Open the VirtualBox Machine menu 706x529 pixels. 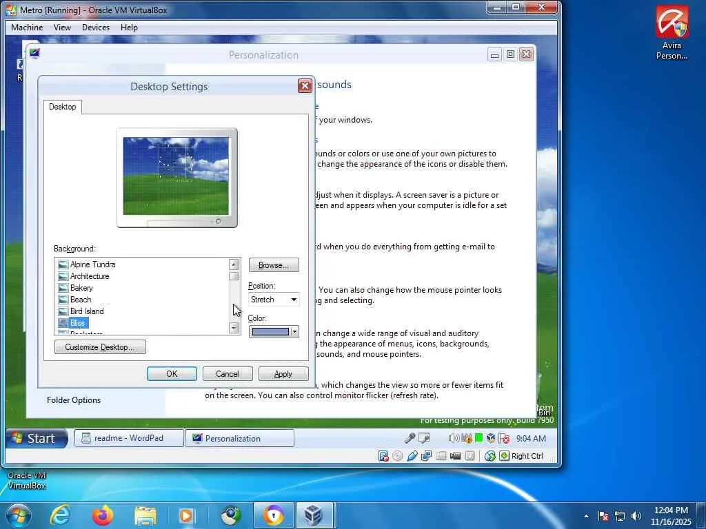pos(27,28)
